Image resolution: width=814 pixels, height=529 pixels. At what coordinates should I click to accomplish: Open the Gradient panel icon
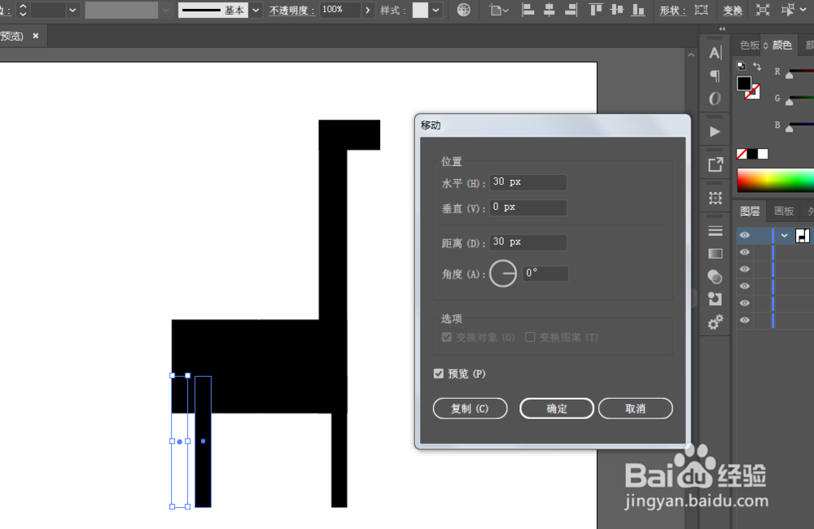pyautogui.click(x=716, y=253)
